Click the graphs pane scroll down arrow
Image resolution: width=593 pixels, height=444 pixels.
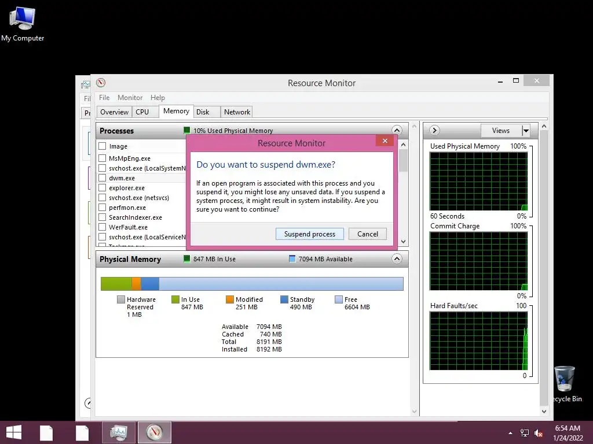pos(544,412)
